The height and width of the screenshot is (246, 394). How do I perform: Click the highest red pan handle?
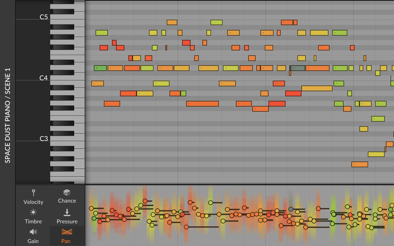(x=145, y=201)
